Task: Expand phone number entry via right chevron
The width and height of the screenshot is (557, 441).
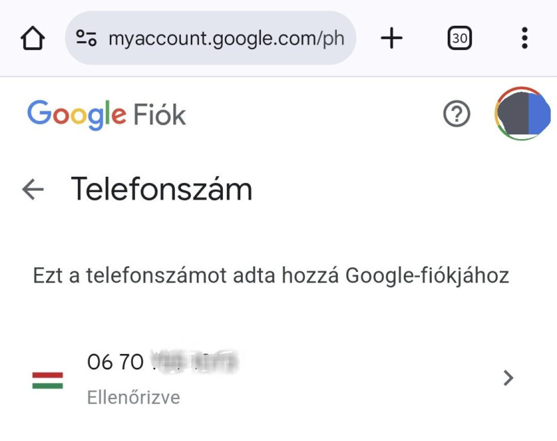Action: (x=508, y=378)
